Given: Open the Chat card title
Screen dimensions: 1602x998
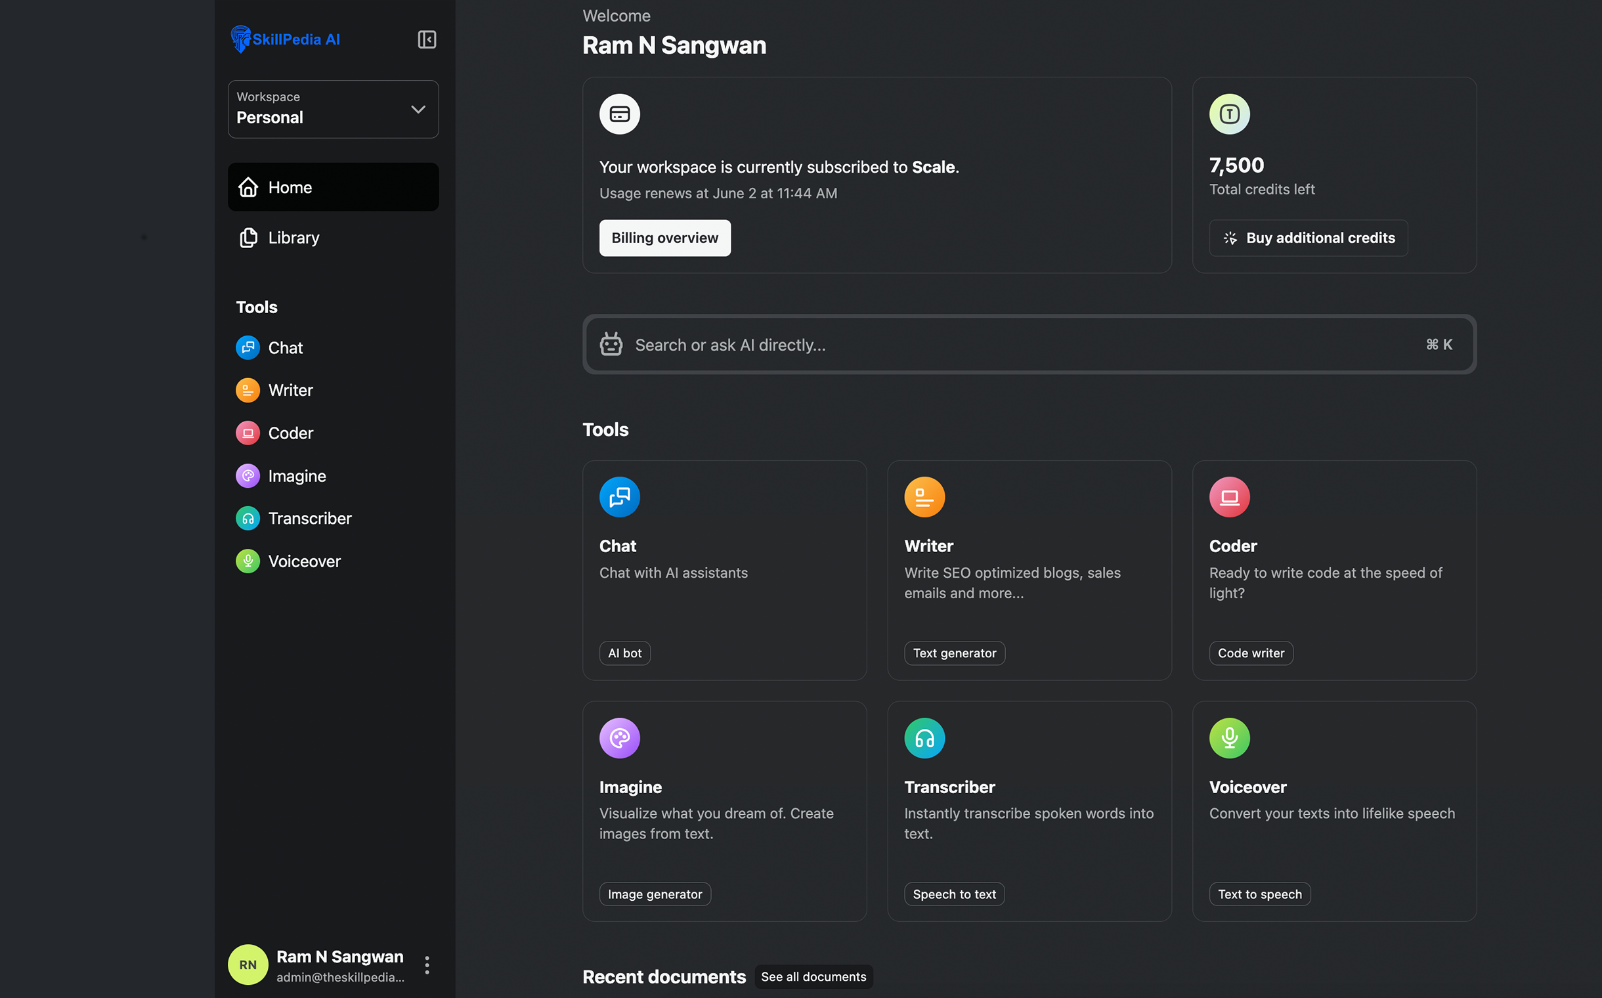Looking at the screenshot, I should (x=618, y=546).
